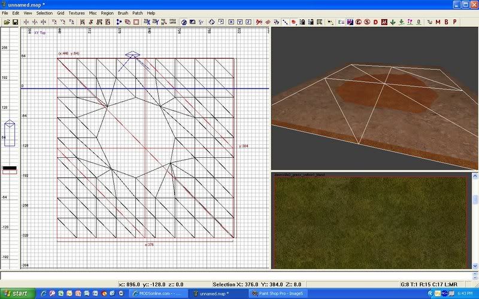Click the Open file folder icon
Viewport: 479px width, 299px height.
click(x=7, y=22)
